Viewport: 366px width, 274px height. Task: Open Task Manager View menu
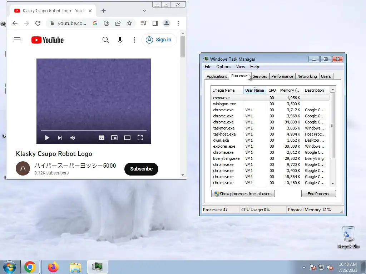point(241,67)
